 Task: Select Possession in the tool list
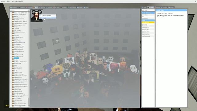tap(148, 18)
